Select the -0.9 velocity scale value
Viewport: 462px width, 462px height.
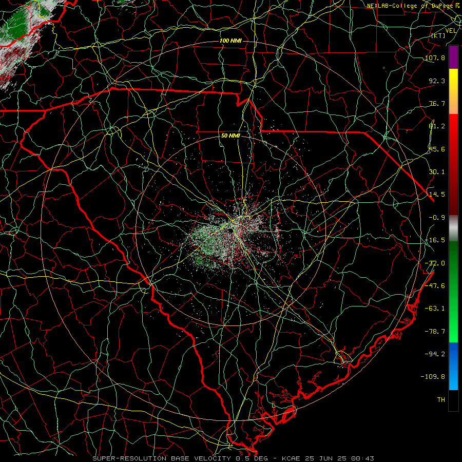click(x=437, y=218)
